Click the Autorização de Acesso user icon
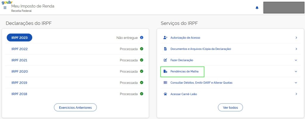The image size is (305, 119). pos(165,37)
